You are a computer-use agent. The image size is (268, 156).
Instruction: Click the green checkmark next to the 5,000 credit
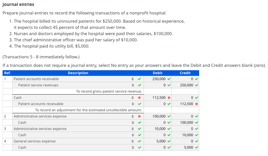[x=197, y=148]
